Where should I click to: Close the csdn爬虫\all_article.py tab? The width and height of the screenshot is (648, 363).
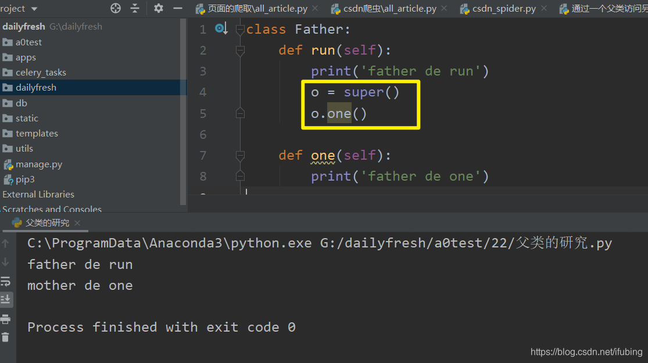(444, 8)
